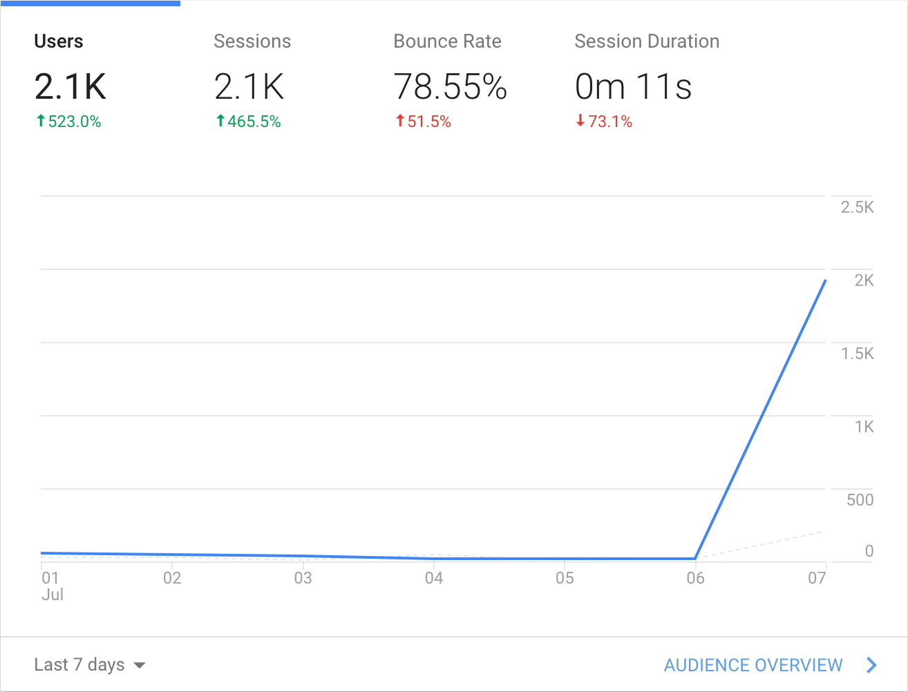
Task: Click the 2.1K Sessions value
Action: (249, 87)
